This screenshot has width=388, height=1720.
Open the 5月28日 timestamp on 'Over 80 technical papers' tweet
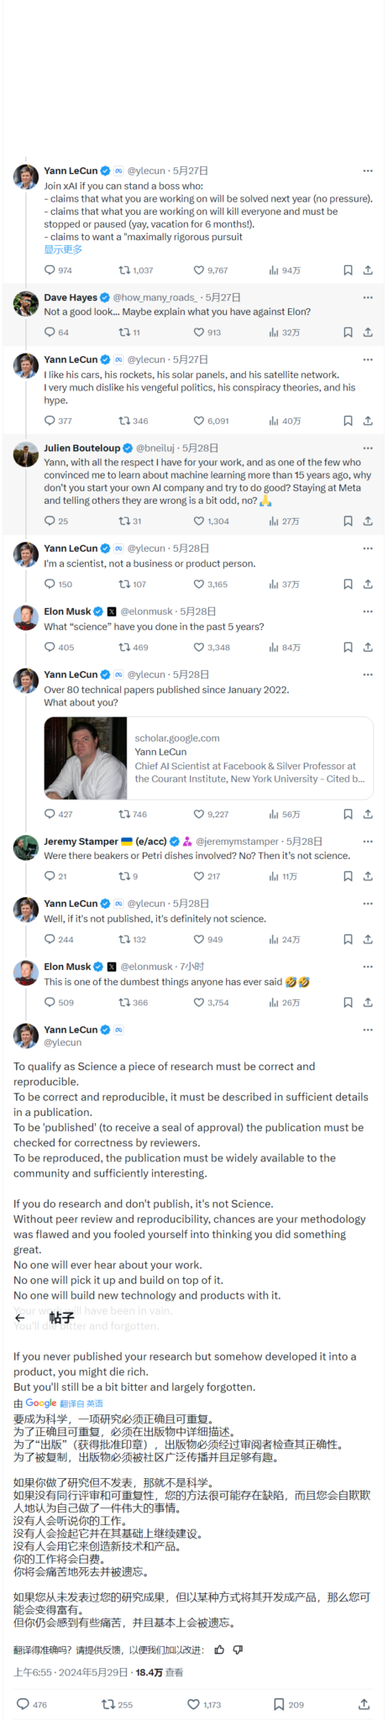coord(191,674)
